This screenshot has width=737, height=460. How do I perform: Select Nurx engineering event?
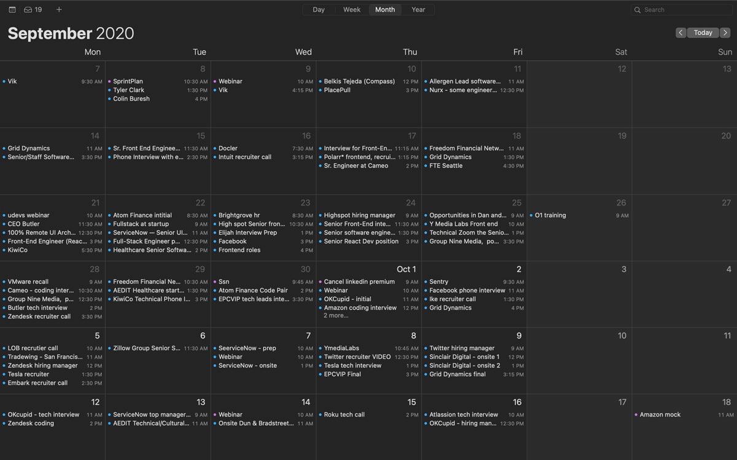(474, 90)
